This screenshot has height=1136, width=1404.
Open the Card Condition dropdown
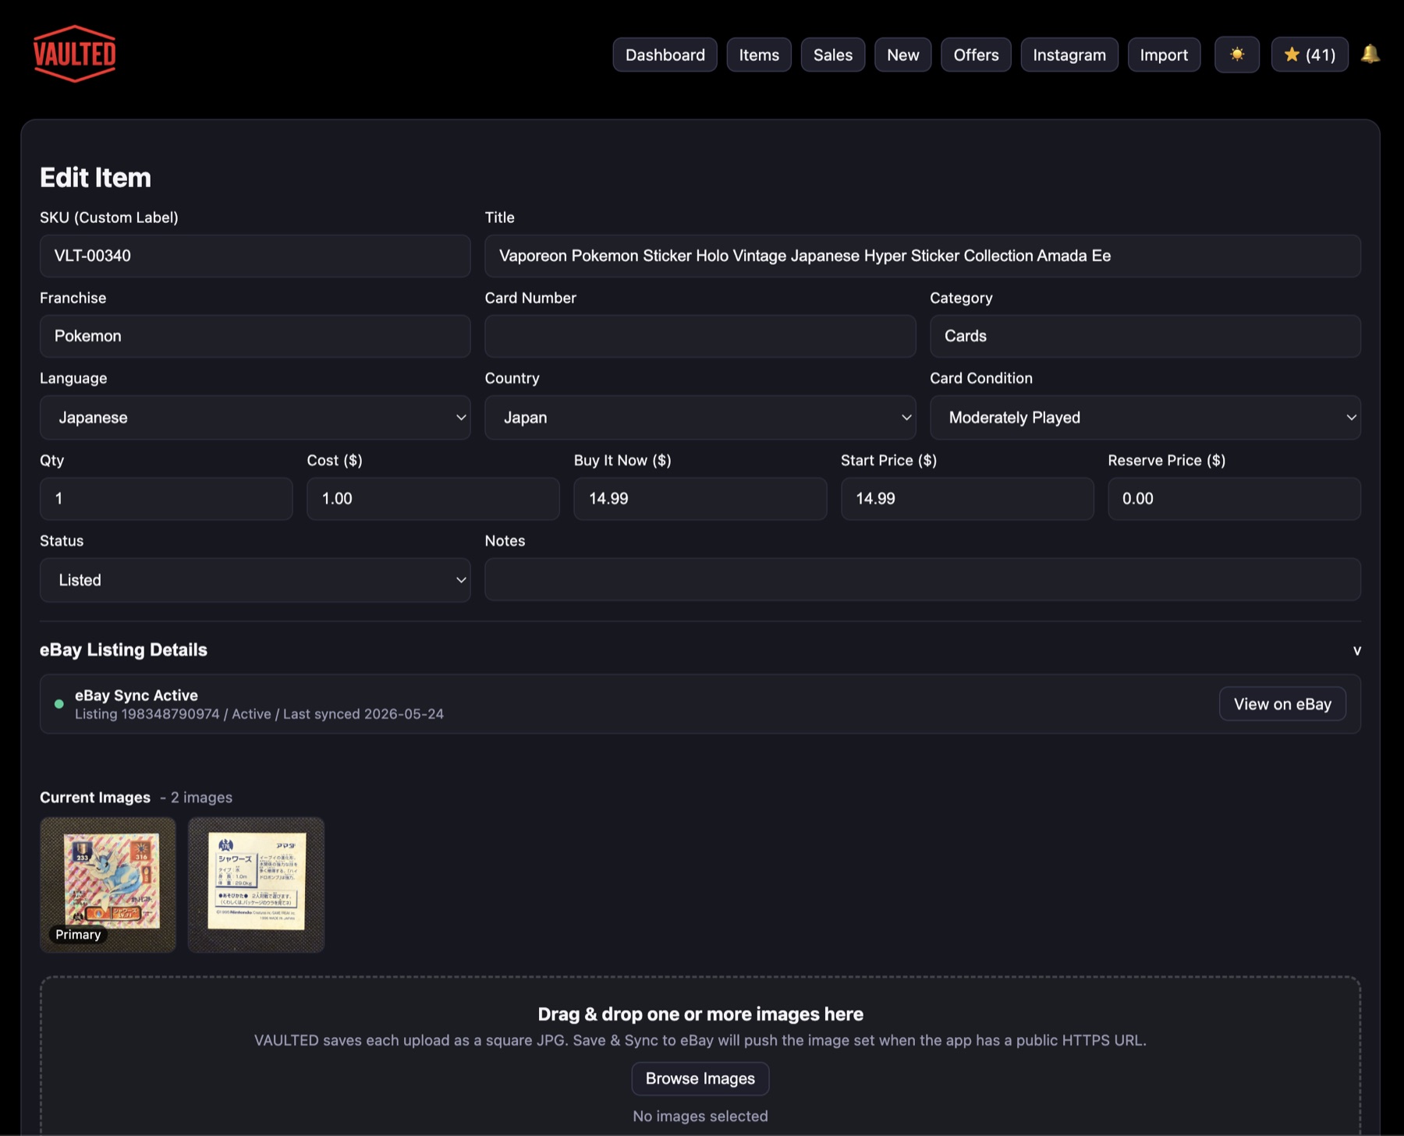click(1145, 417)
